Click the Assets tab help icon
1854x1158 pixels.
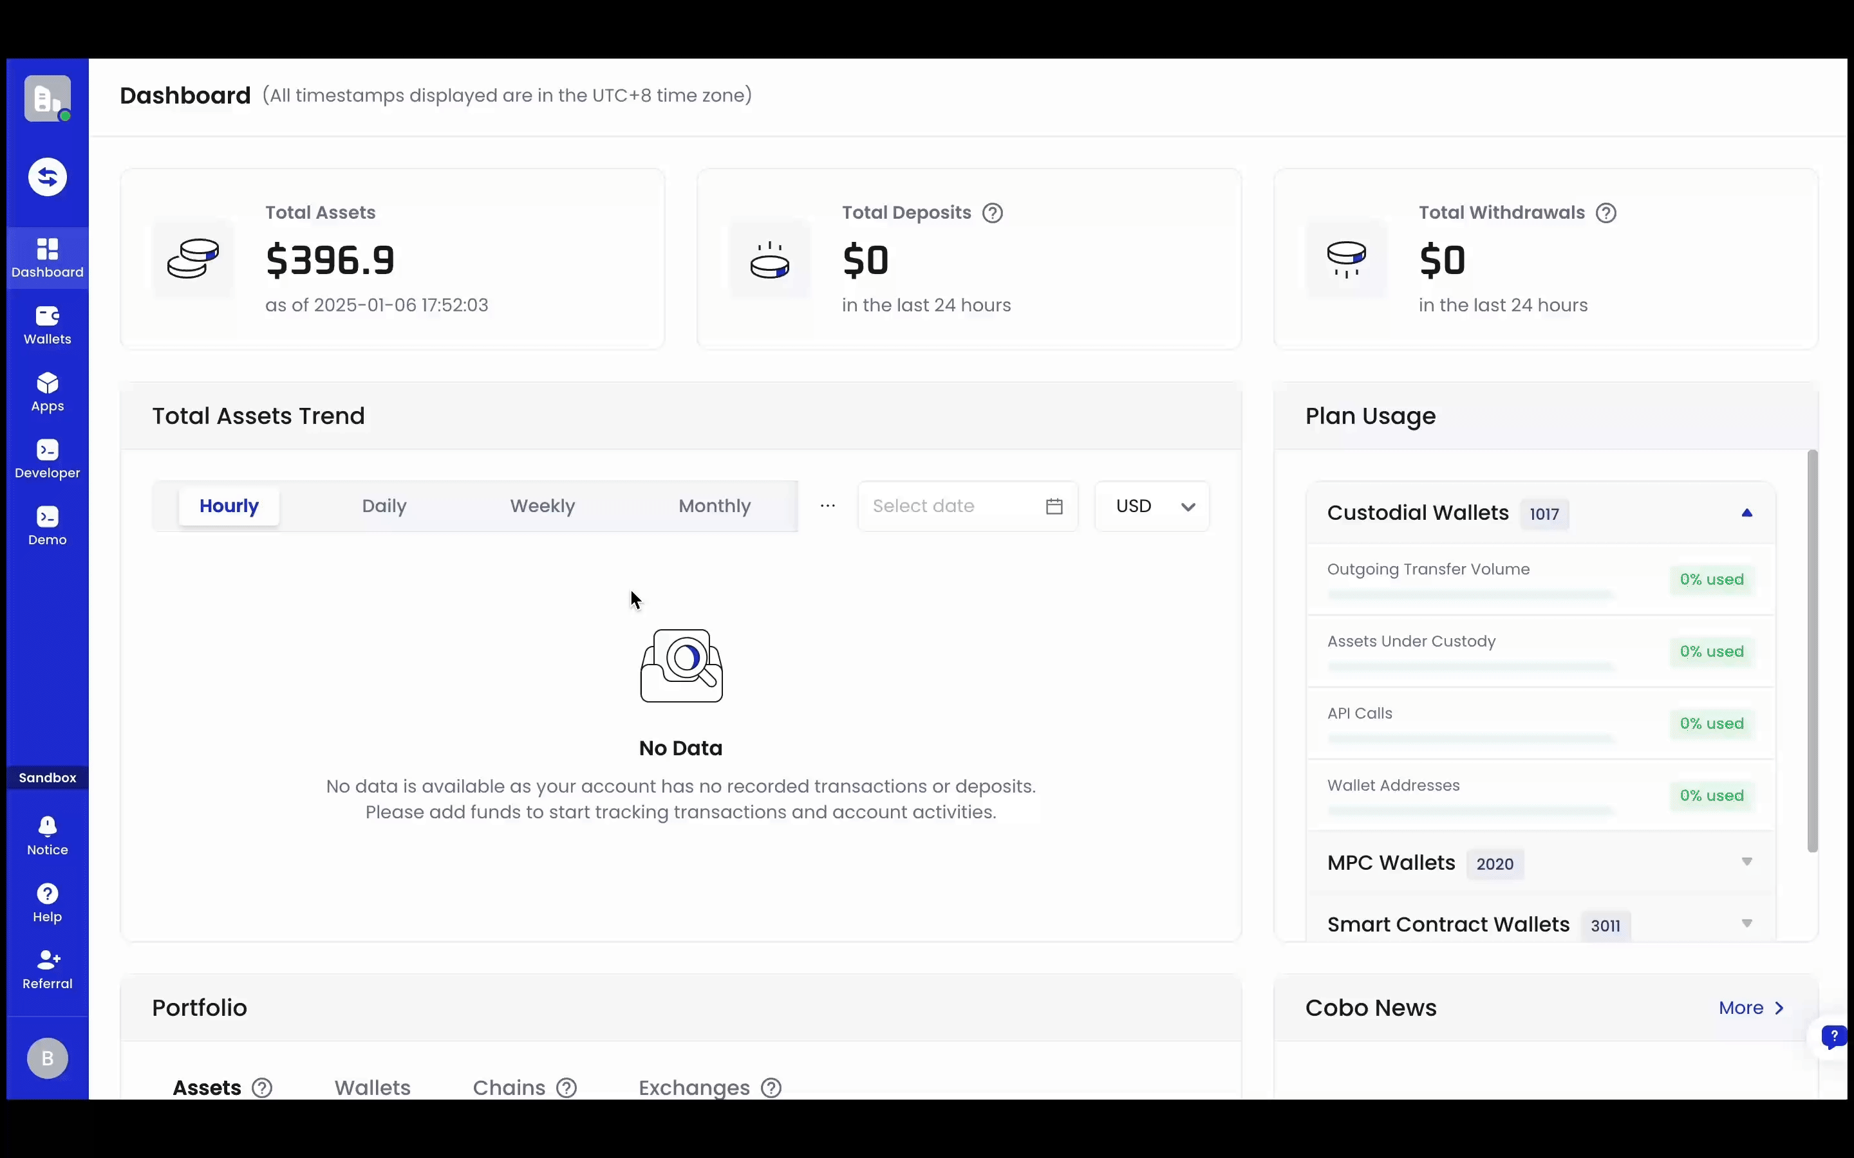coord(262,1087)
